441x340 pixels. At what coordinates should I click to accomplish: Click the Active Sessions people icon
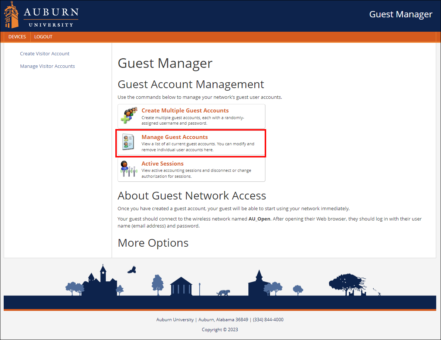129,169
